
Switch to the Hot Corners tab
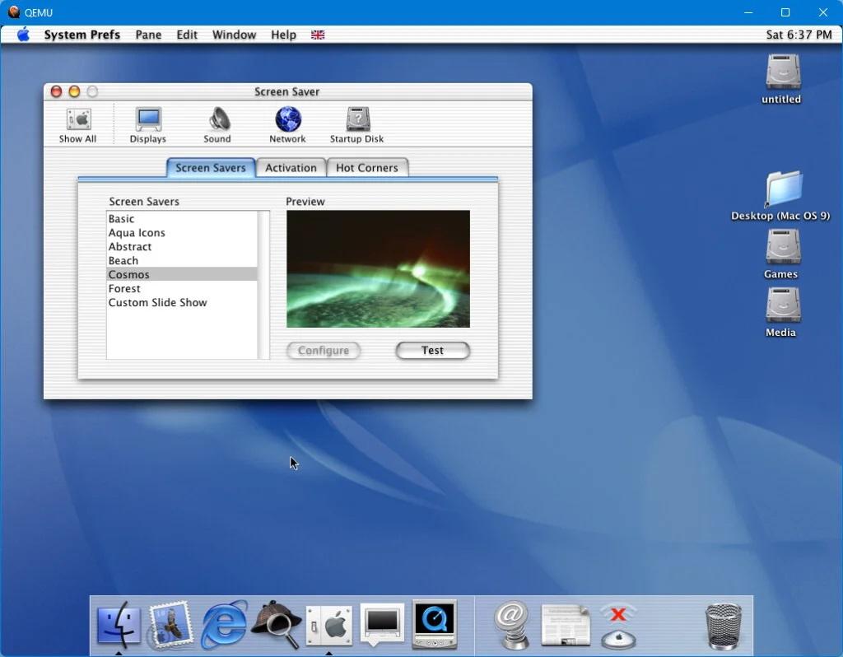tap(366, 168)
